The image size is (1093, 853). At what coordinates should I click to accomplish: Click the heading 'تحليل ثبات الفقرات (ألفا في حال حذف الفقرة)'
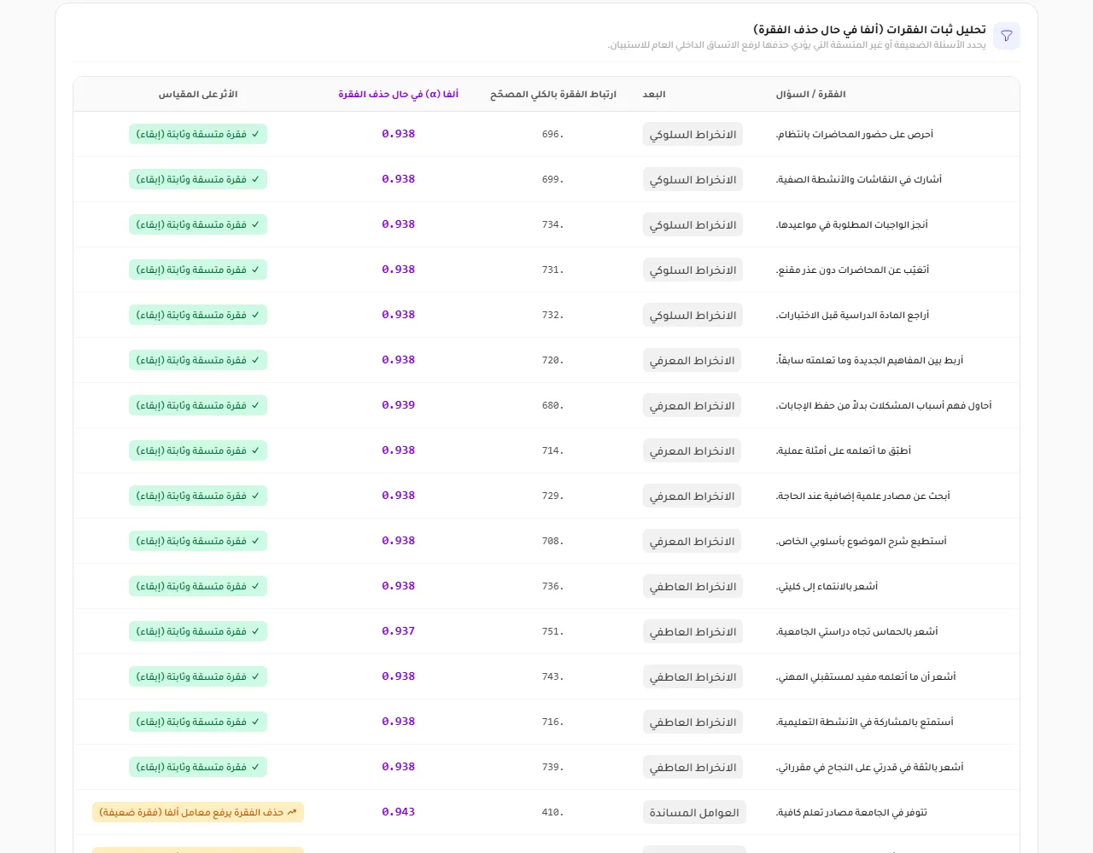pos(869,29)
